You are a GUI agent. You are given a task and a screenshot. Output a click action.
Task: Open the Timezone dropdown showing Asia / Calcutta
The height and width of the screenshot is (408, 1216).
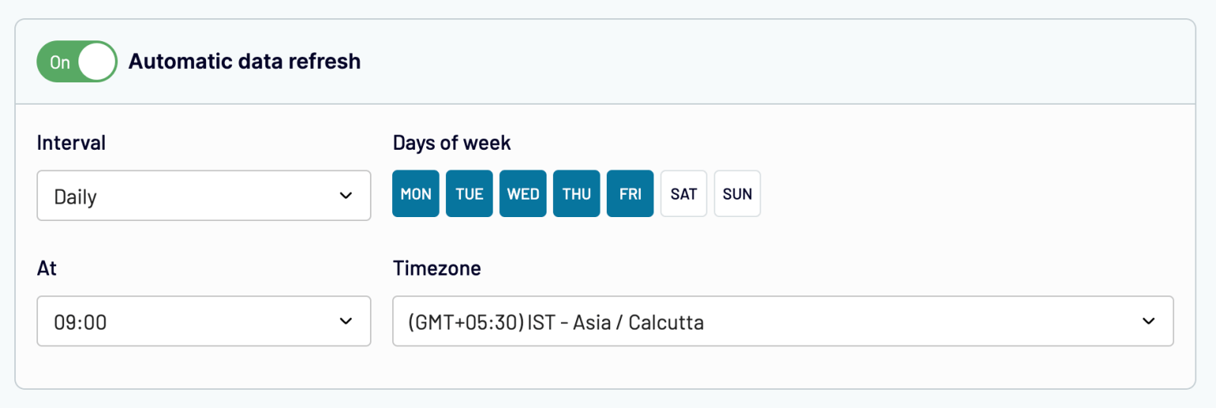783,321
